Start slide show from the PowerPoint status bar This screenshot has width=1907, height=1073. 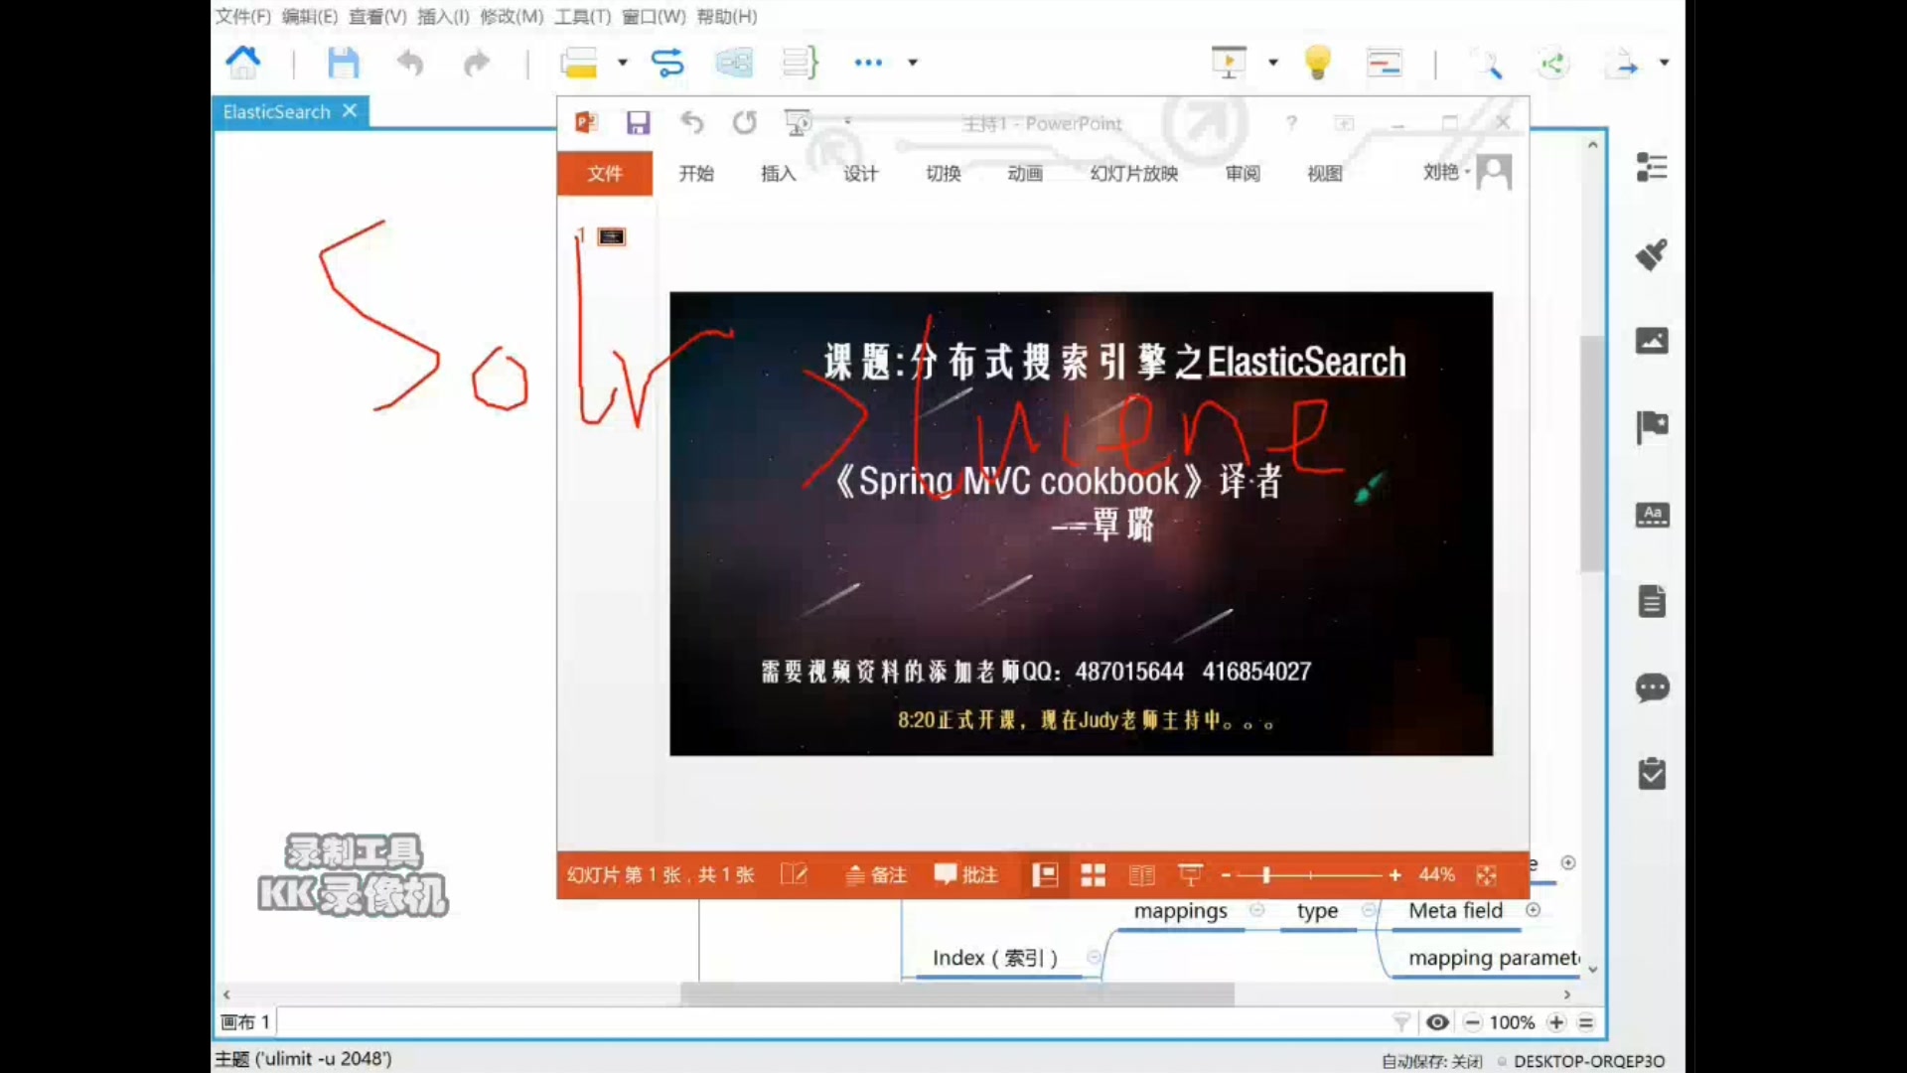1190,874
